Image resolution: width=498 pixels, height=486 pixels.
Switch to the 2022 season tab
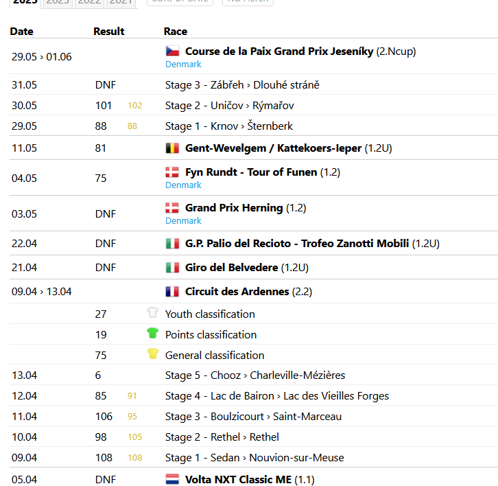pos(88,2)
